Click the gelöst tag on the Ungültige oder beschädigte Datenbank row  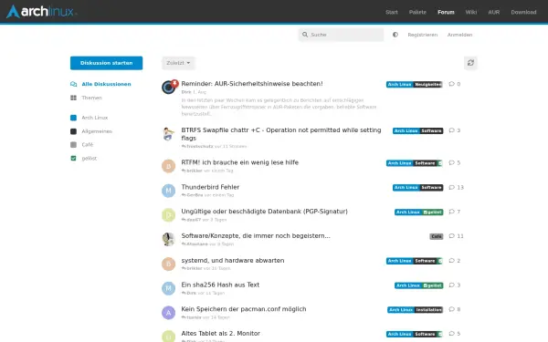433,212
